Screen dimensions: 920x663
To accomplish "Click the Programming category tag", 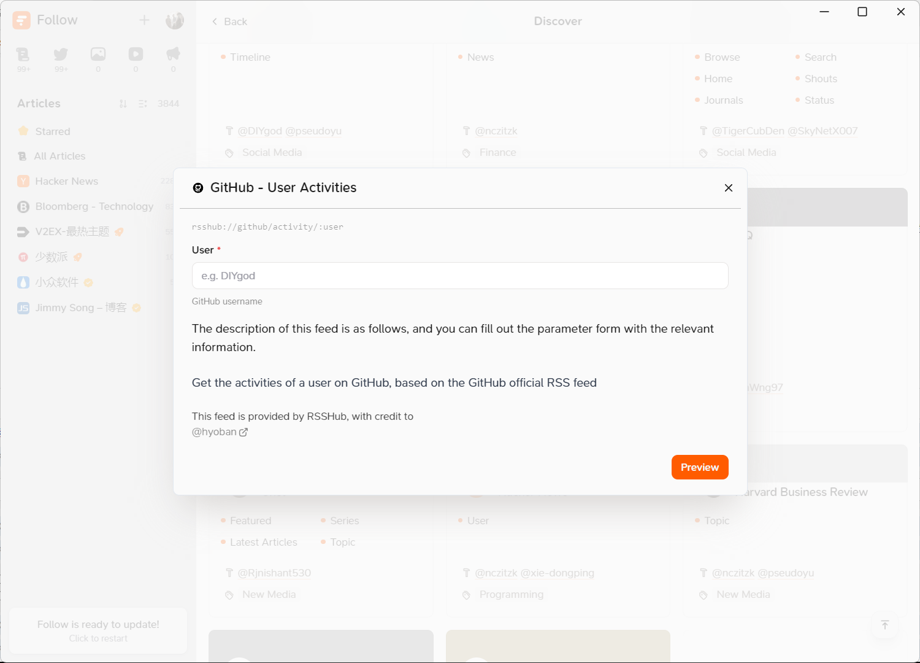I will point(512,594).
